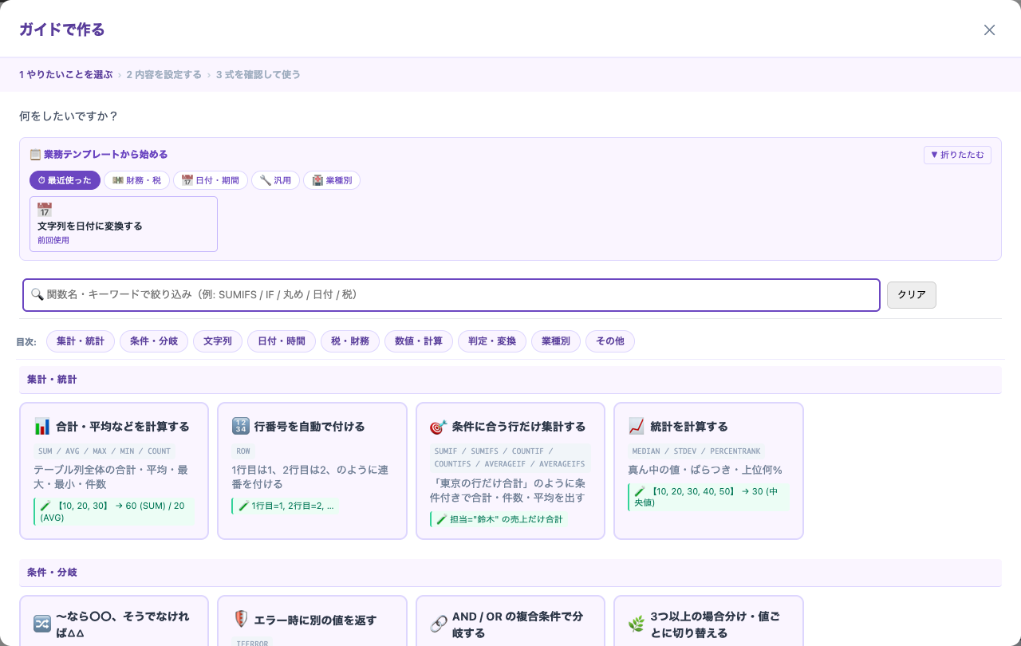Jump to 税・財務 in the table of contents

coord(350,341)
